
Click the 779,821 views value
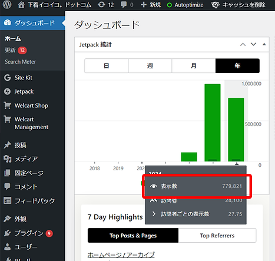(x=232, y=186)
